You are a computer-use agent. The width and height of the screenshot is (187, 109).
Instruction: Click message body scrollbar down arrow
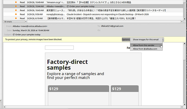click(x=185, y=104)
